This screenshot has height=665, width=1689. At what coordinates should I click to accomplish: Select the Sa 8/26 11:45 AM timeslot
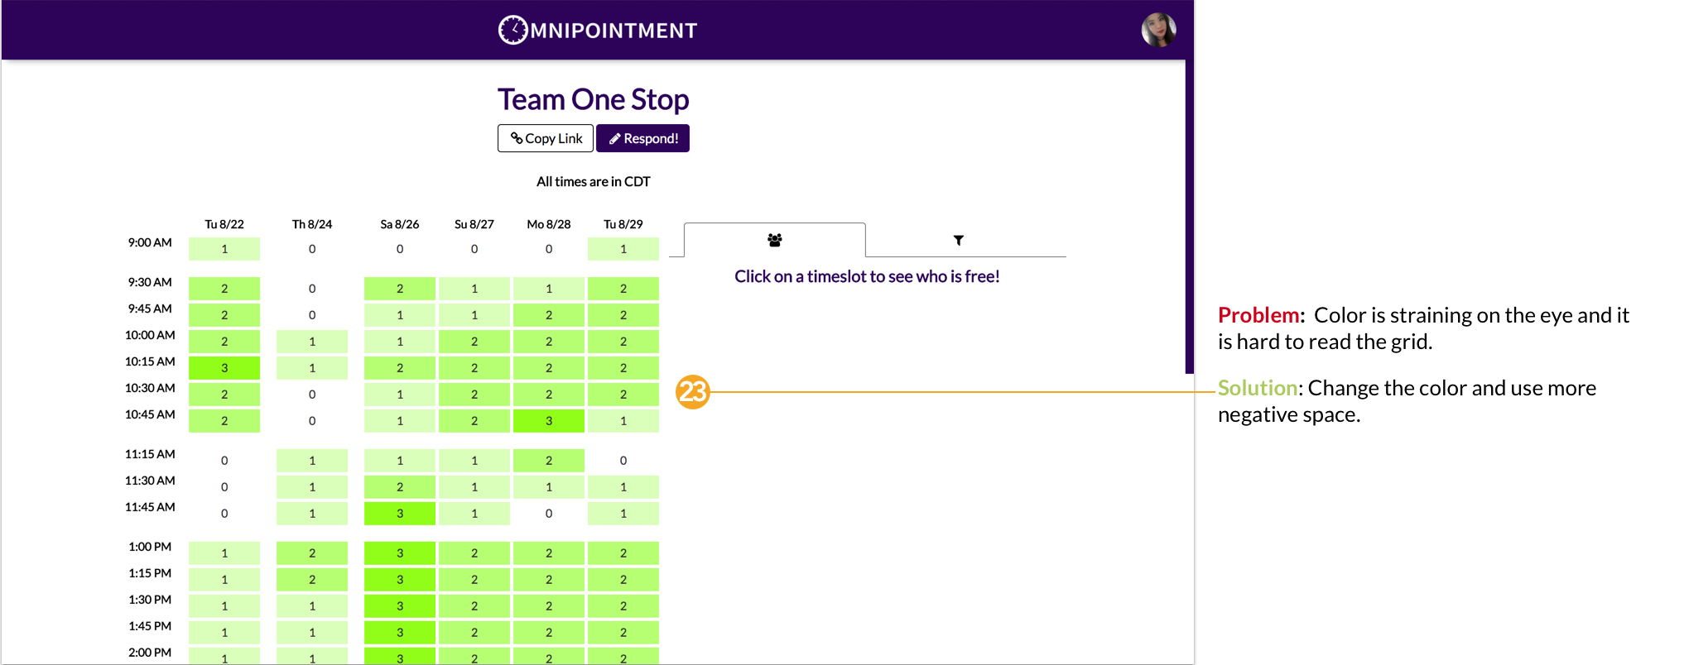(400, 514)
